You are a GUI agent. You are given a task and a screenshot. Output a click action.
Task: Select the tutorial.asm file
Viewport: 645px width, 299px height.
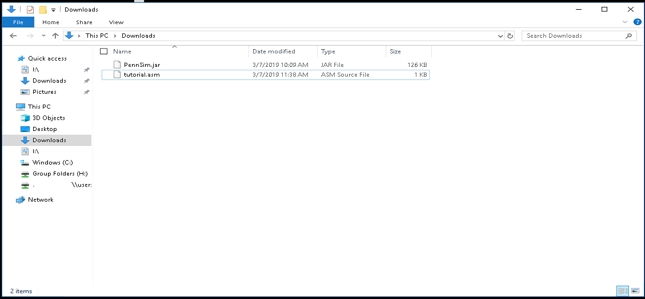(142, 75)
